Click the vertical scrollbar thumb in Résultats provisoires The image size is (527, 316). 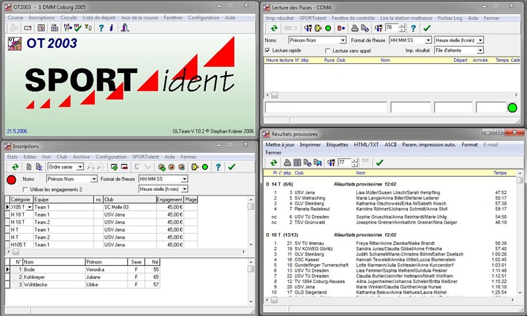click(x=520, y=180)
